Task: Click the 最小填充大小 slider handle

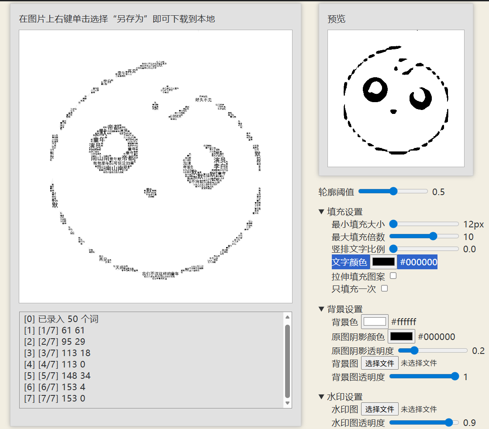Action: (x=393, y=224)
